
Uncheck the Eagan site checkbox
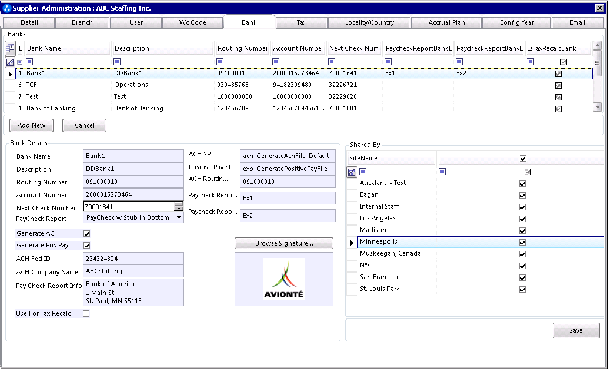[x=522, y=195]
